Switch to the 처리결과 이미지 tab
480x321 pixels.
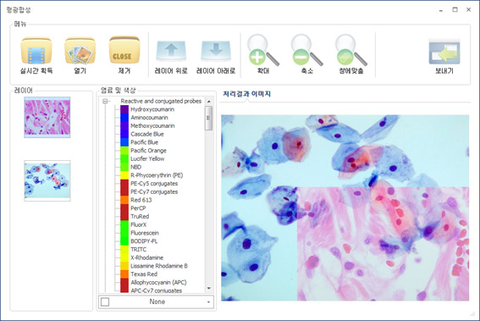point(246,94)
